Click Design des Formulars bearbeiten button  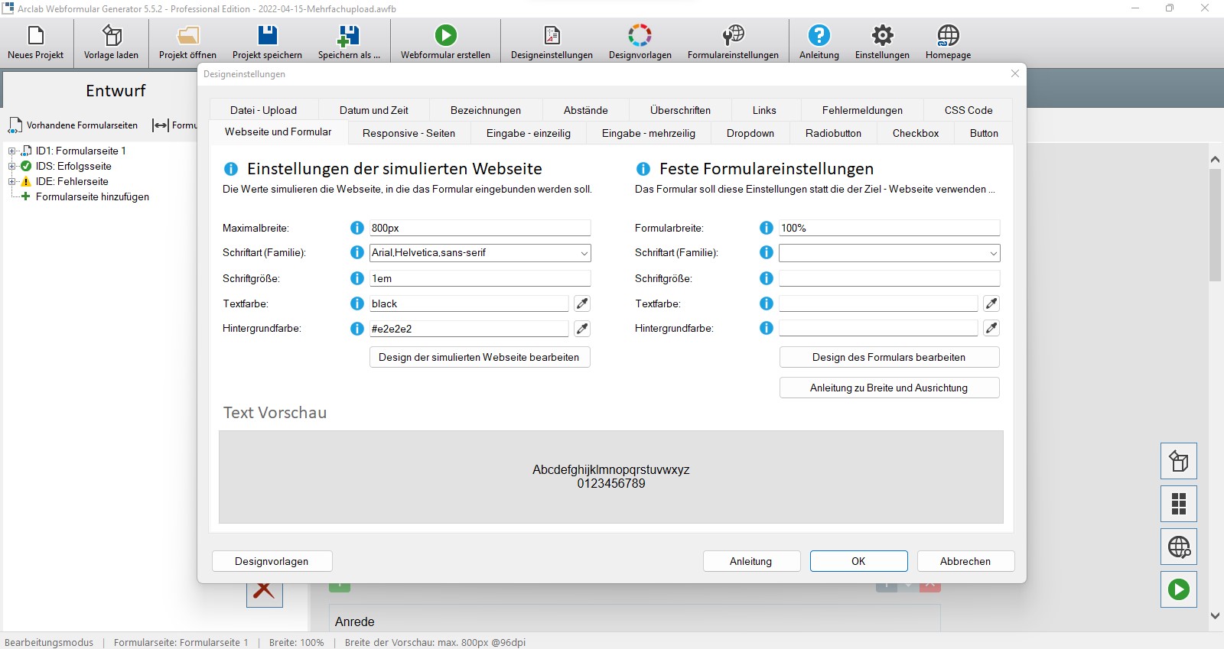coord(888,357)
